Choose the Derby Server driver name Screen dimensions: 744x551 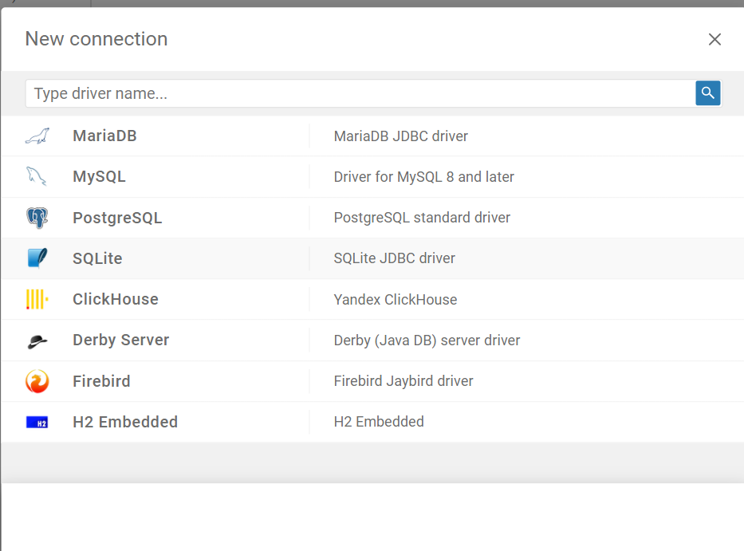tap(121, 340)
